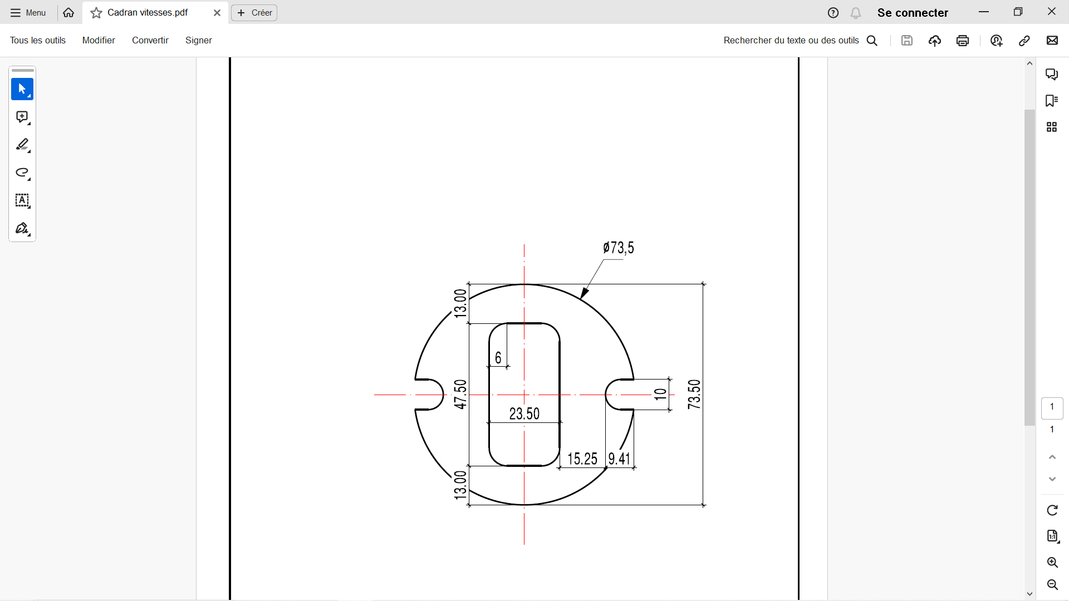This screenshot has width=1069, height=601.
Task: Click the rotate page icon
Action: click(x=1052, y=510)
